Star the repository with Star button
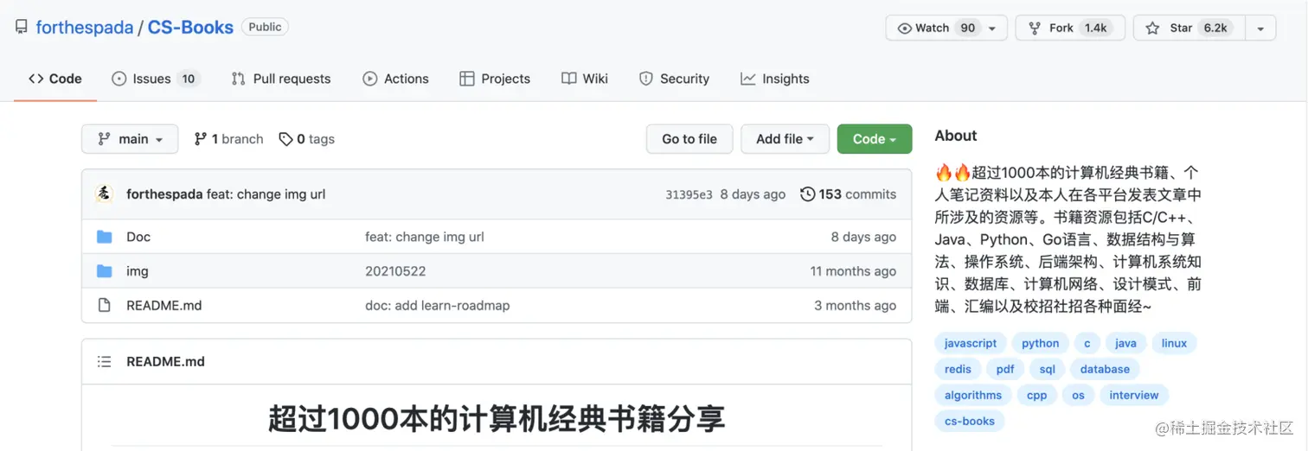 point(1189,28)
